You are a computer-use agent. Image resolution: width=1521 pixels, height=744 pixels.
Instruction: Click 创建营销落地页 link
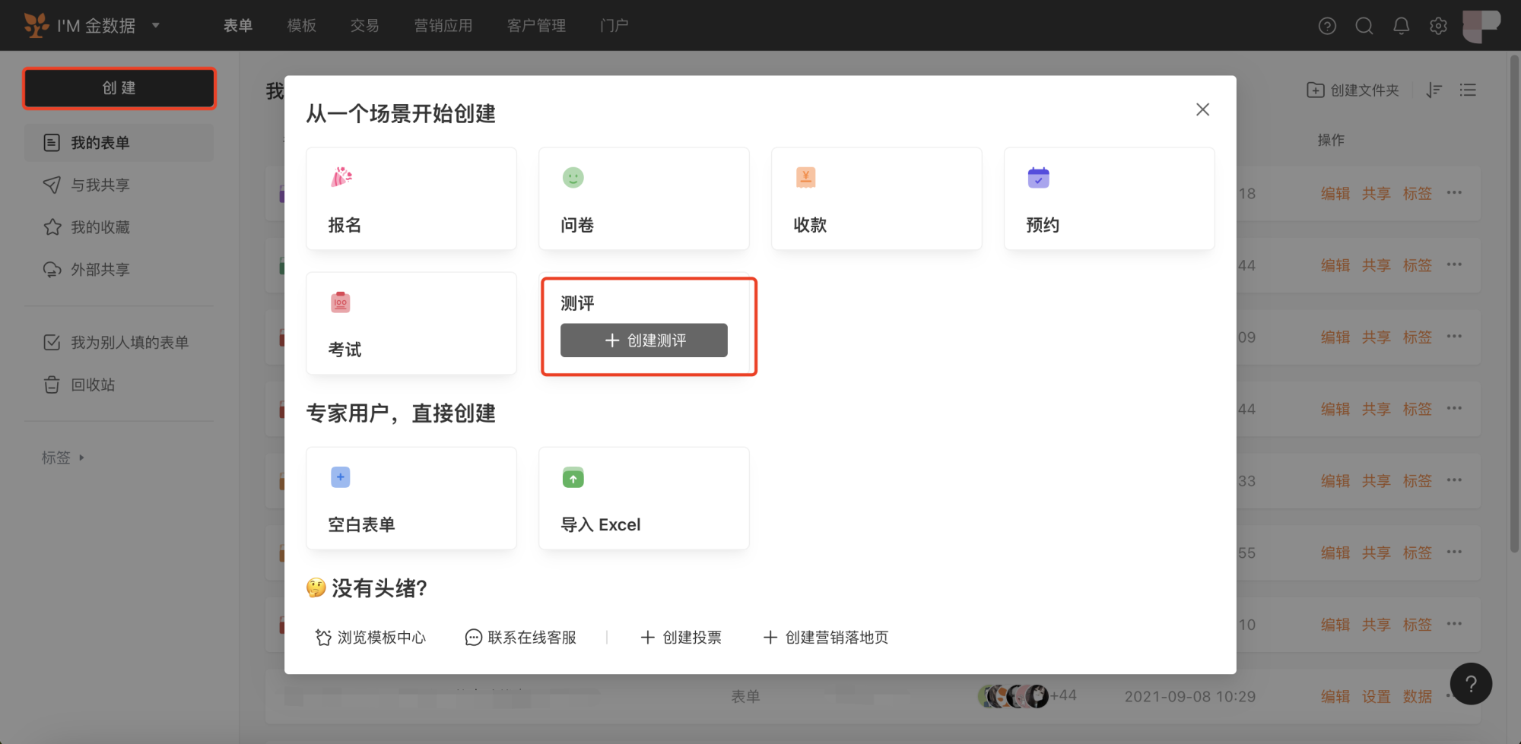(x=825, y=637)
